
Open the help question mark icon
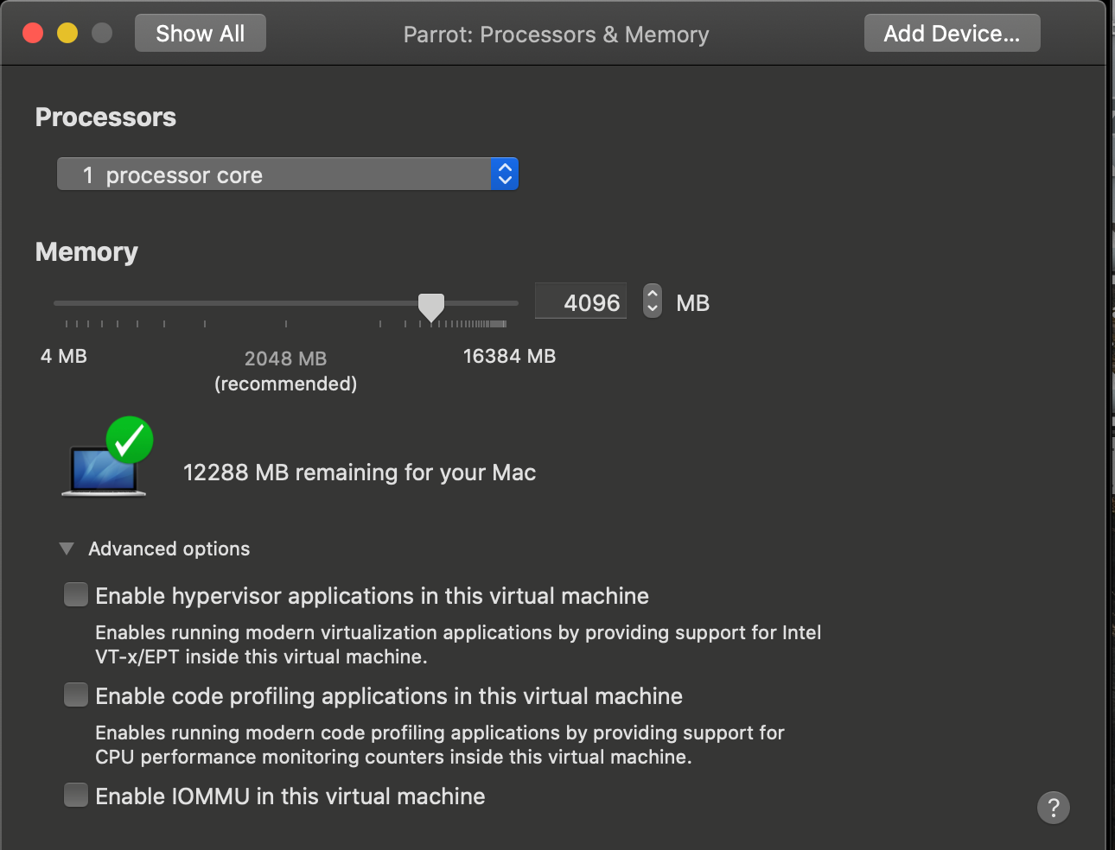(x=1054, y=807)
